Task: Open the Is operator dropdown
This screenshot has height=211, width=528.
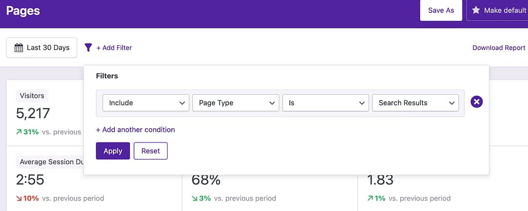Action: point(325,103)
